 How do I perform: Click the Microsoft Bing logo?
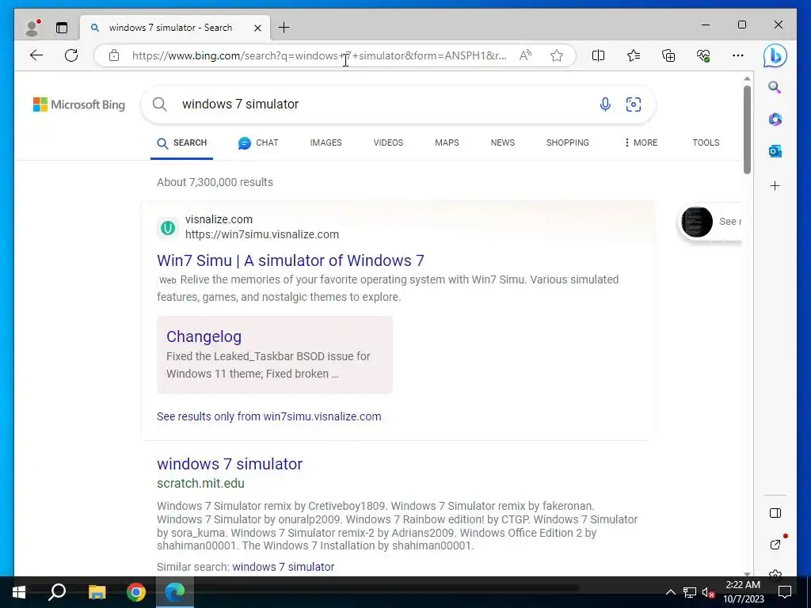coord(79,104)
